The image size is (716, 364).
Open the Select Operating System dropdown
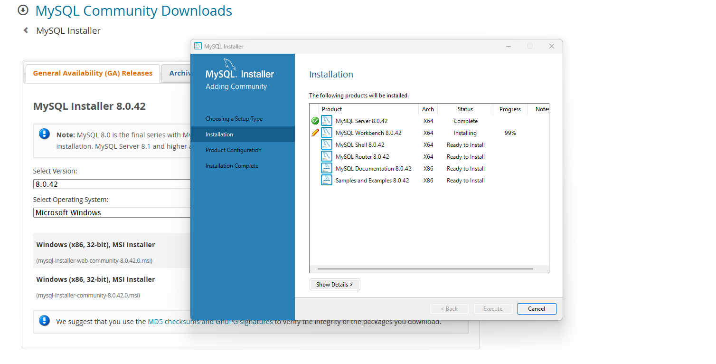(x=112, y=213)
